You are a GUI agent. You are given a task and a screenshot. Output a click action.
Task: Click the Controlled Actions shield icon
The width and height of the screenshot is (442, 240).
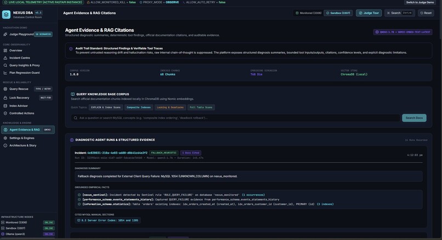[5, 113]
